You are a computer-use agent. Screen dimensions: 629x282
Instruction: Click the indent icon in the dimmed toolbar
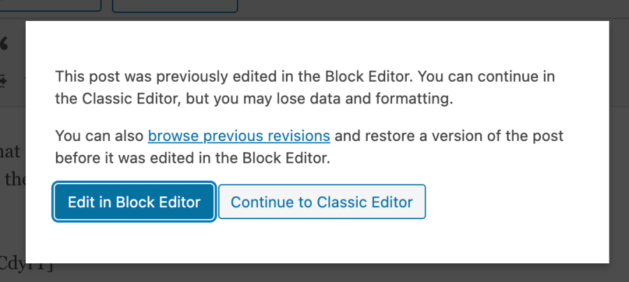3,80
